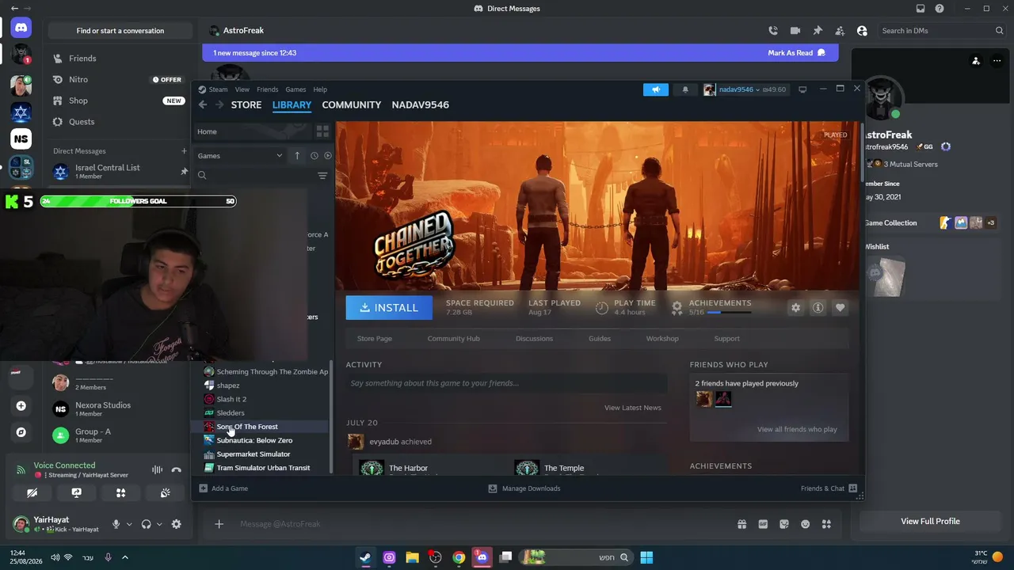This screenshot has height=570, width=1014.
Task: Show pinned messages in Discord DM
Action: [818, 31]
